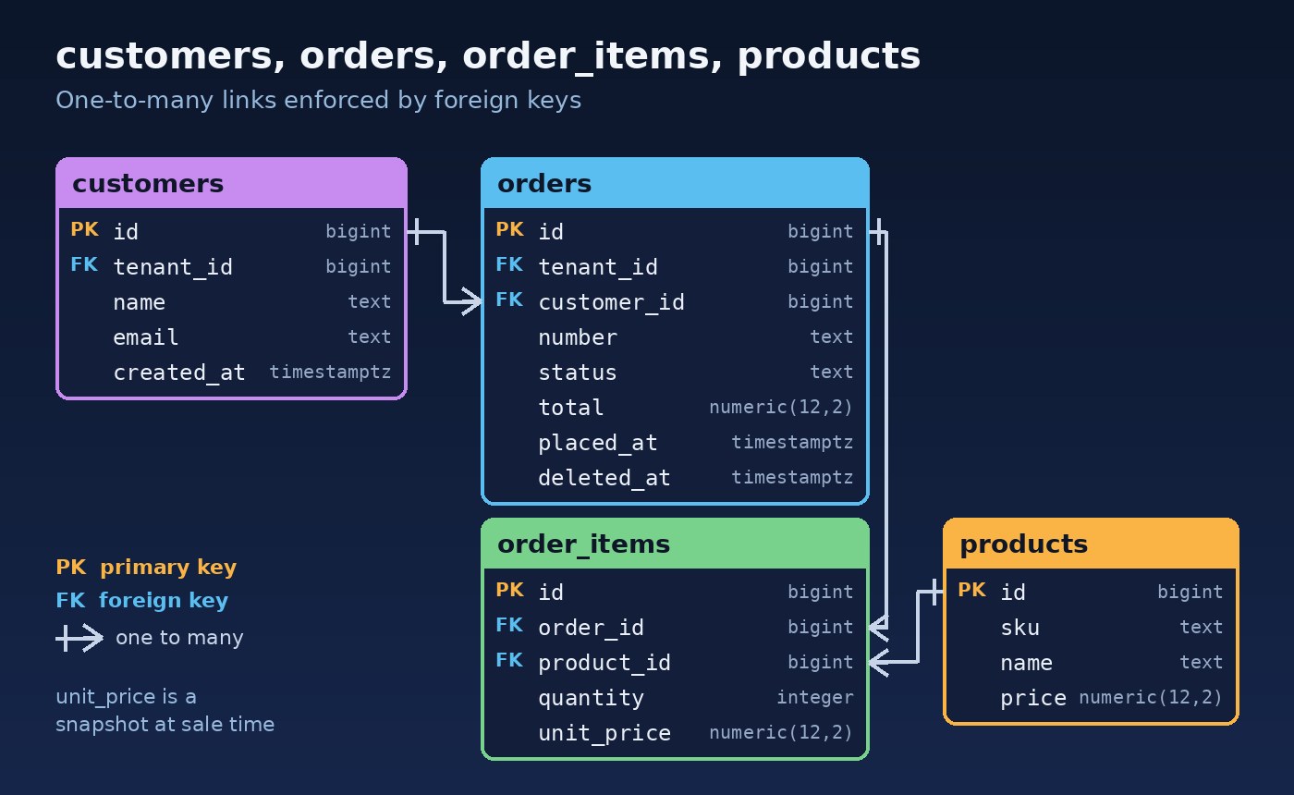Select the total column in orders

click(x=675, y=407)
